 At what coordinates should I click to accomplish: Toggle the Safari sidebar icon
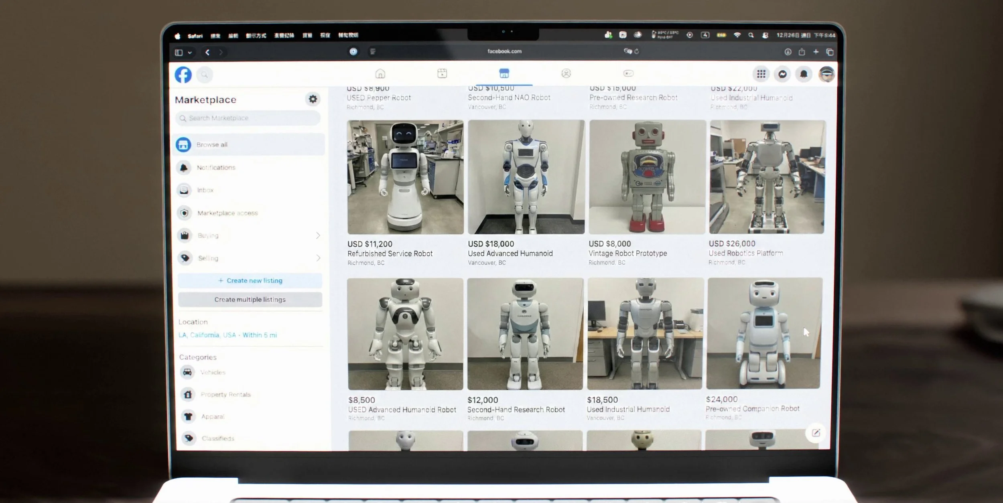point(179,53)
